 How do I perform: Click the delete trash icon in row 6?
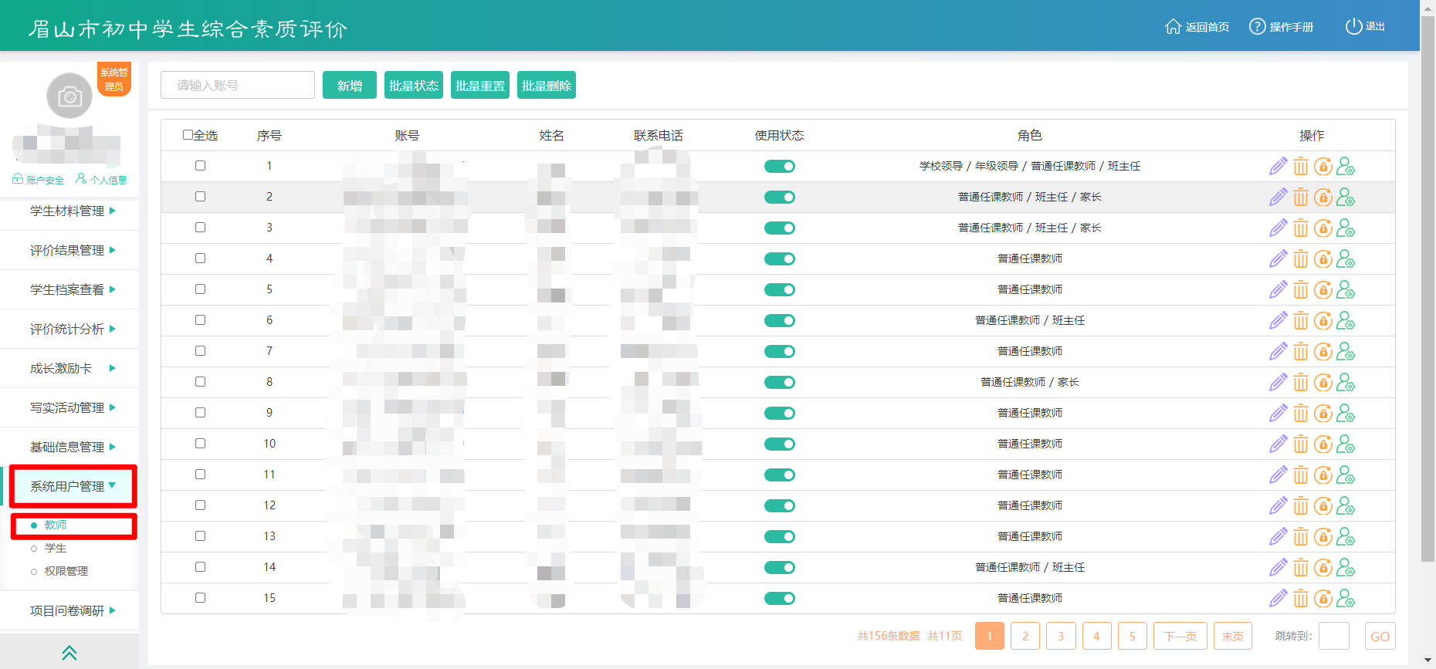[1301, 320]
